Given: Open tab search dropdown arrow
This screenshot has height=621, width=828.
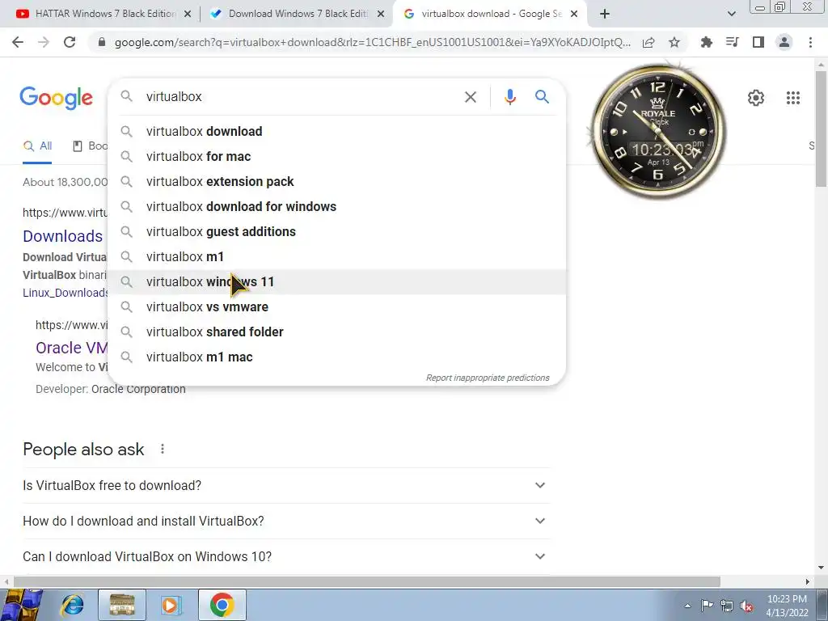Looking at the screenshot, I should coord(731,14).
